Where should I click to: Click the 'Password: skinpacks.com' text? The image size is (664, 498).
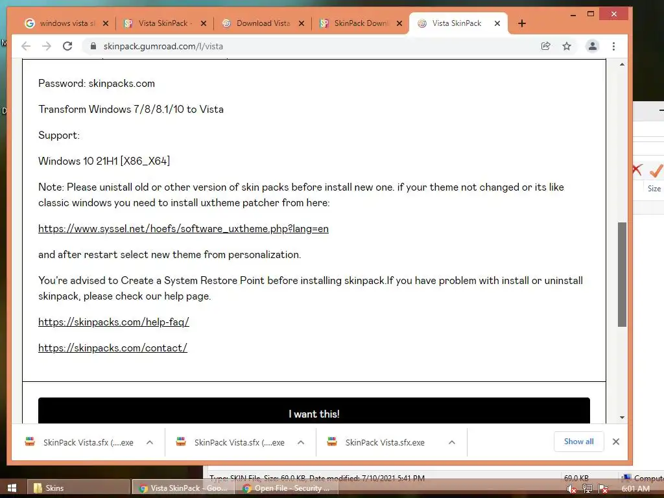click(97, 84)
